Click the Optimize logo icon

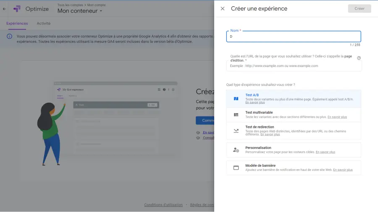[17, 9]
